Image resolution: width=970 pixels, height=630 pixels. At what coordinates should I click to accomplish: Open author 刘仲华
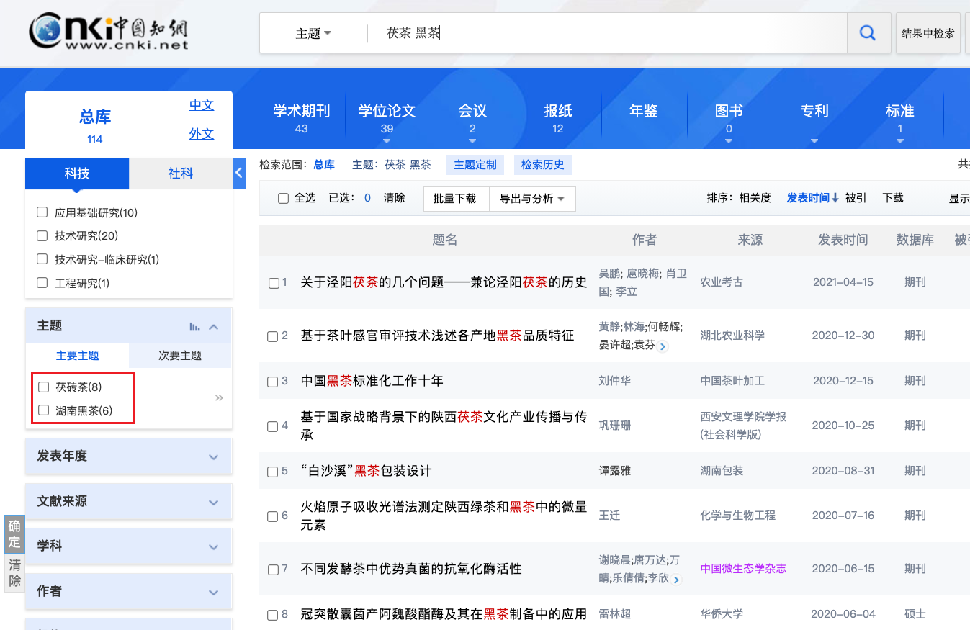tap(615, 381)
